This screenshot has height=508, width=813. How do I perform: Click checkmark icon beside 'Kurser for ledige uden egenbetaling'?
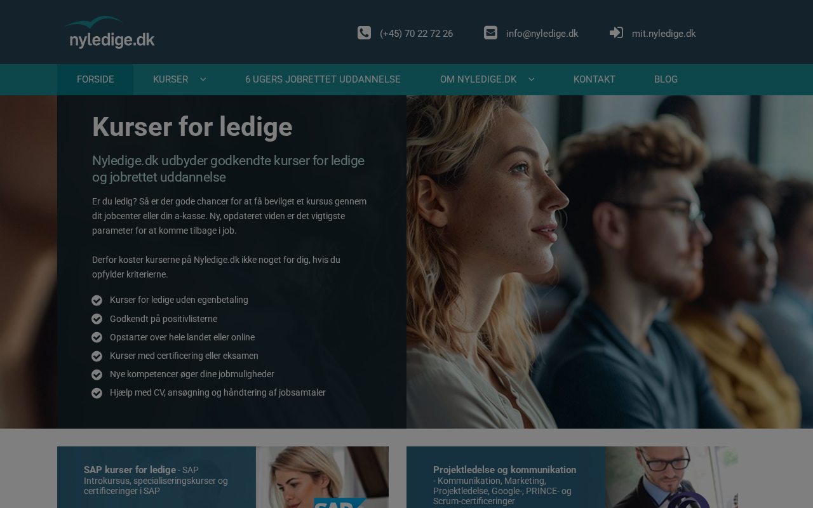pos(97,300)
